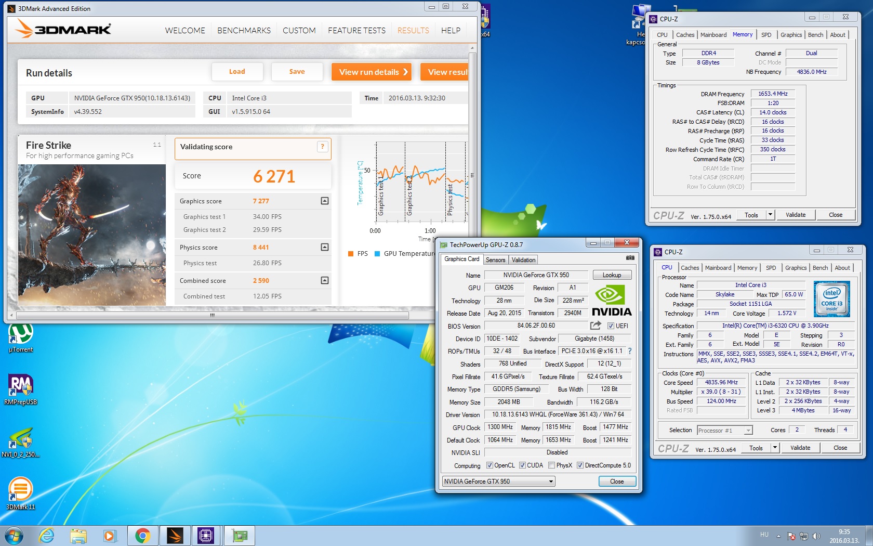Click the 3DMark logo in header
The image size is (873, 546).
coord(63,29)
